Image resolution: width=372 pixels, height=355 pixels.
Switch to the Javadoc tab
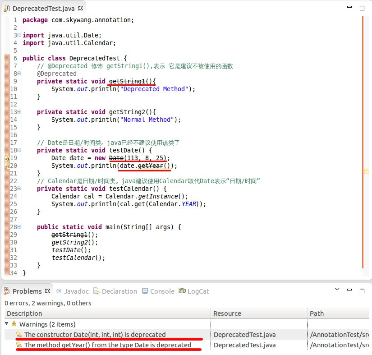[72, 291]
